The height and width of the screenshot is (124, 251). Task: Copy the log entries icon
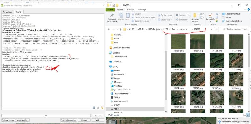[98, 108]
